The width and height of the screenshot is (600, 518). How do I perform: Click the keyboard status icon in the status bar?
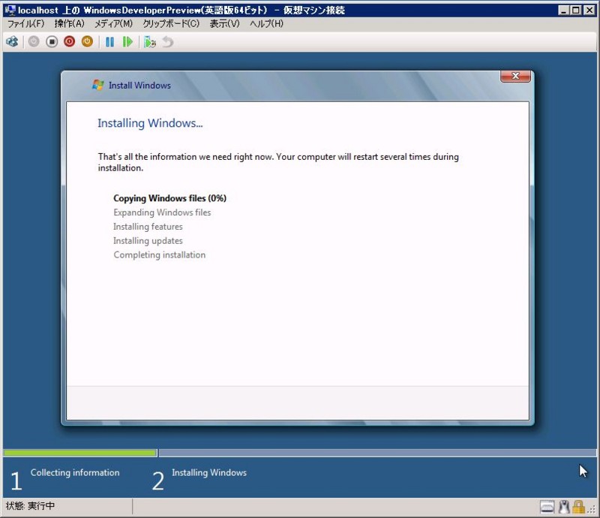[x=547, y=507]
